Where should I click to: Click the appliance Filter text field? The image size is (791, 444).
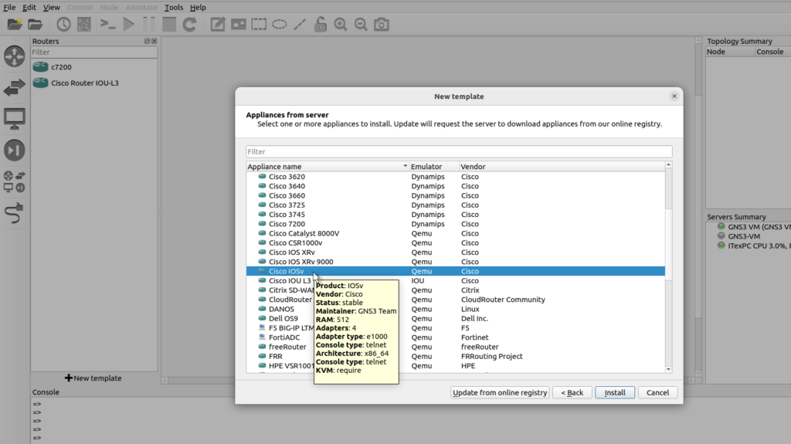[x=459, y=151]
